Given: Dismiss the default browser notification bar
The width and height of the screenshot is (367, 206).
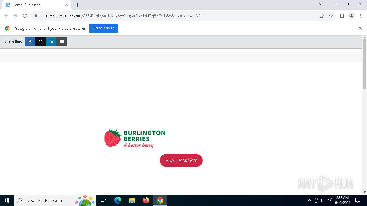Looking at the screenshot, I should (360, 28).
